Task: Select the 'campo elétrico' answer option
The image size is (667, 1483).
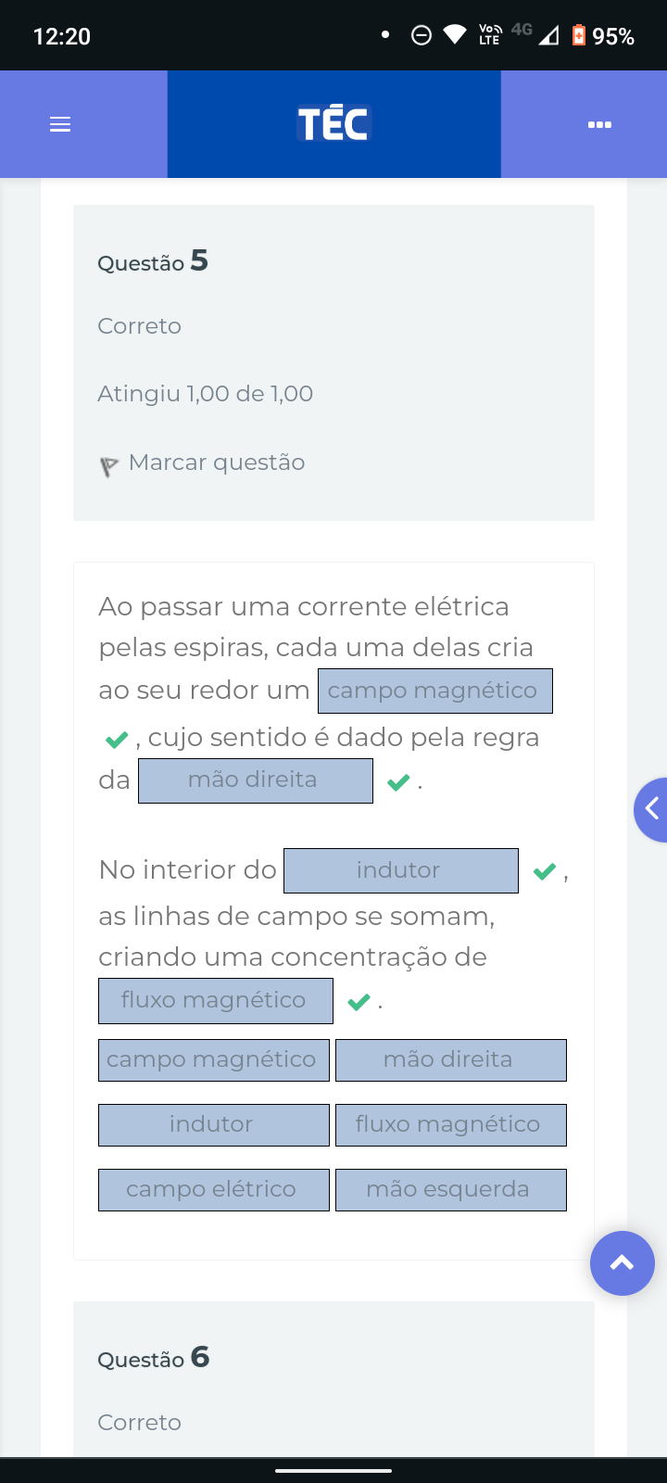Action: pos(213,1190)
